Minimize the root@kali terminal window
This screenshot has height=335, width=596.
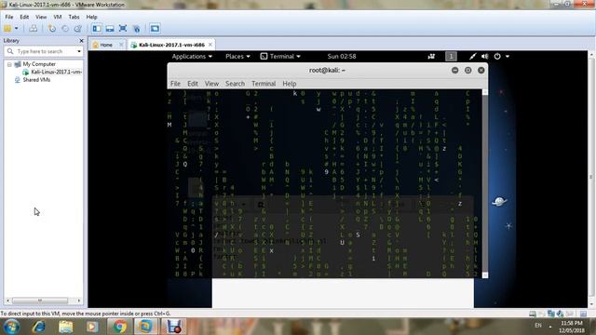tap(455, 71)
